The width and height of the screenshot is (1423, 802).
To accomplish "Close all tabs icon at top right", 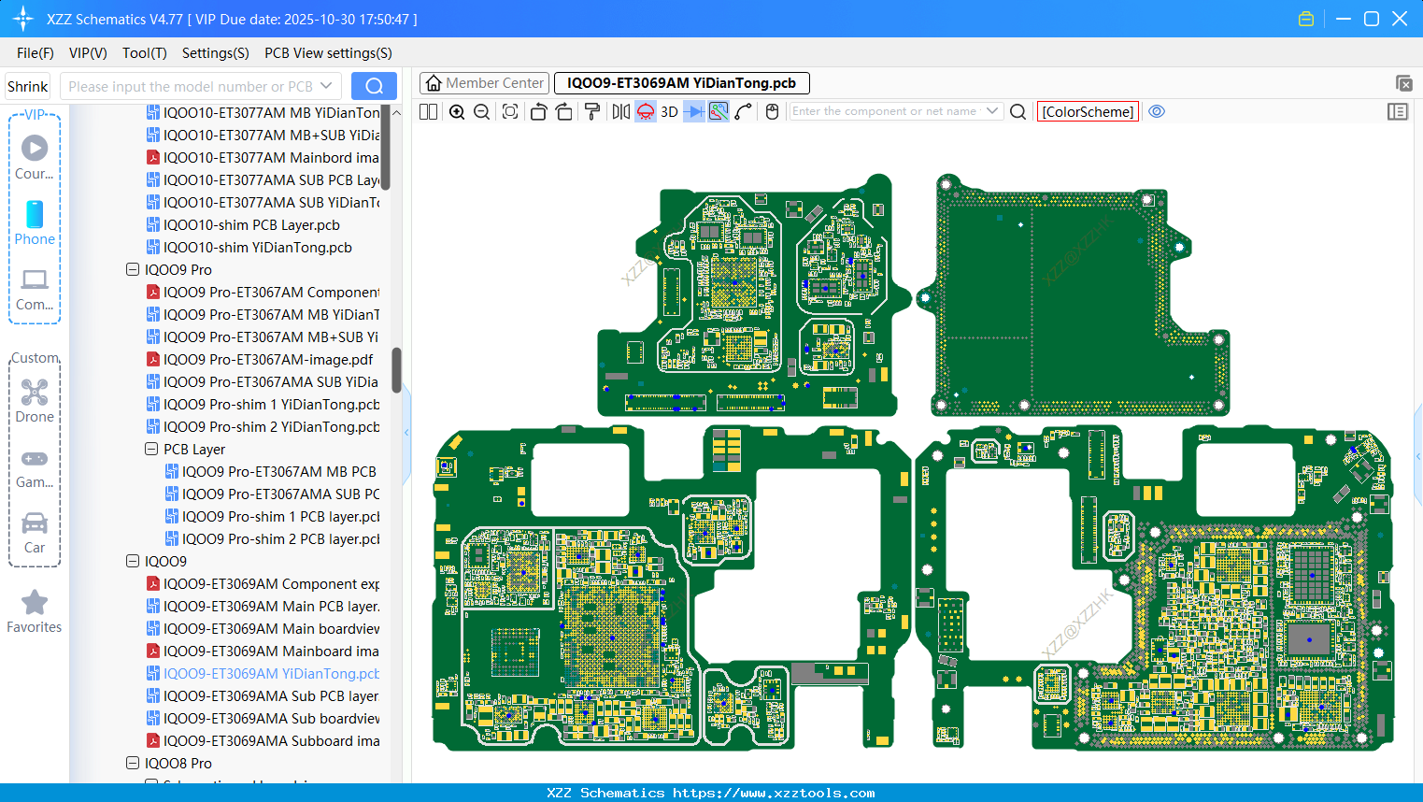I will click(x=1403, y=83).
